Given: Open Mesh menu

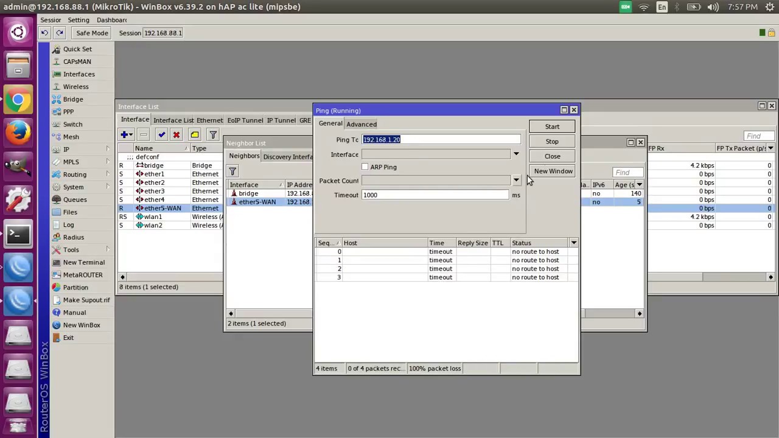Looking at the screenshot, I should [x=71, y=137].
